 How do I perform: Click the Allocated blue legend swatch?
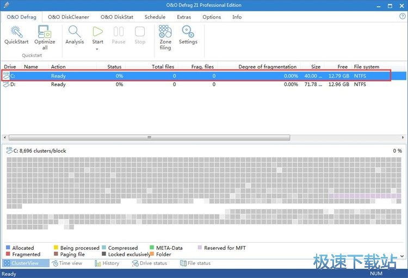8,248
